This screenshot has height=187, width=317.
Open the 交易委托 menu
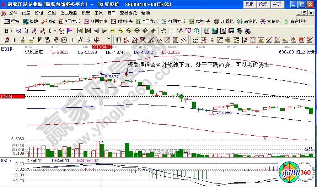(129, 13)
